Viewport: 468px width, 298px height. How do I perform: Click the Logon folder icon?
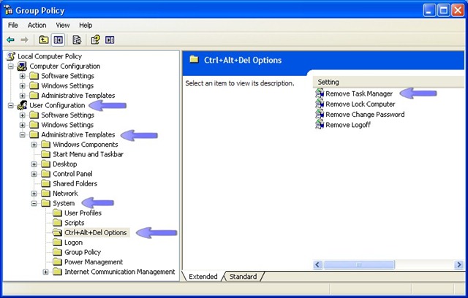[x=57, y=242]
